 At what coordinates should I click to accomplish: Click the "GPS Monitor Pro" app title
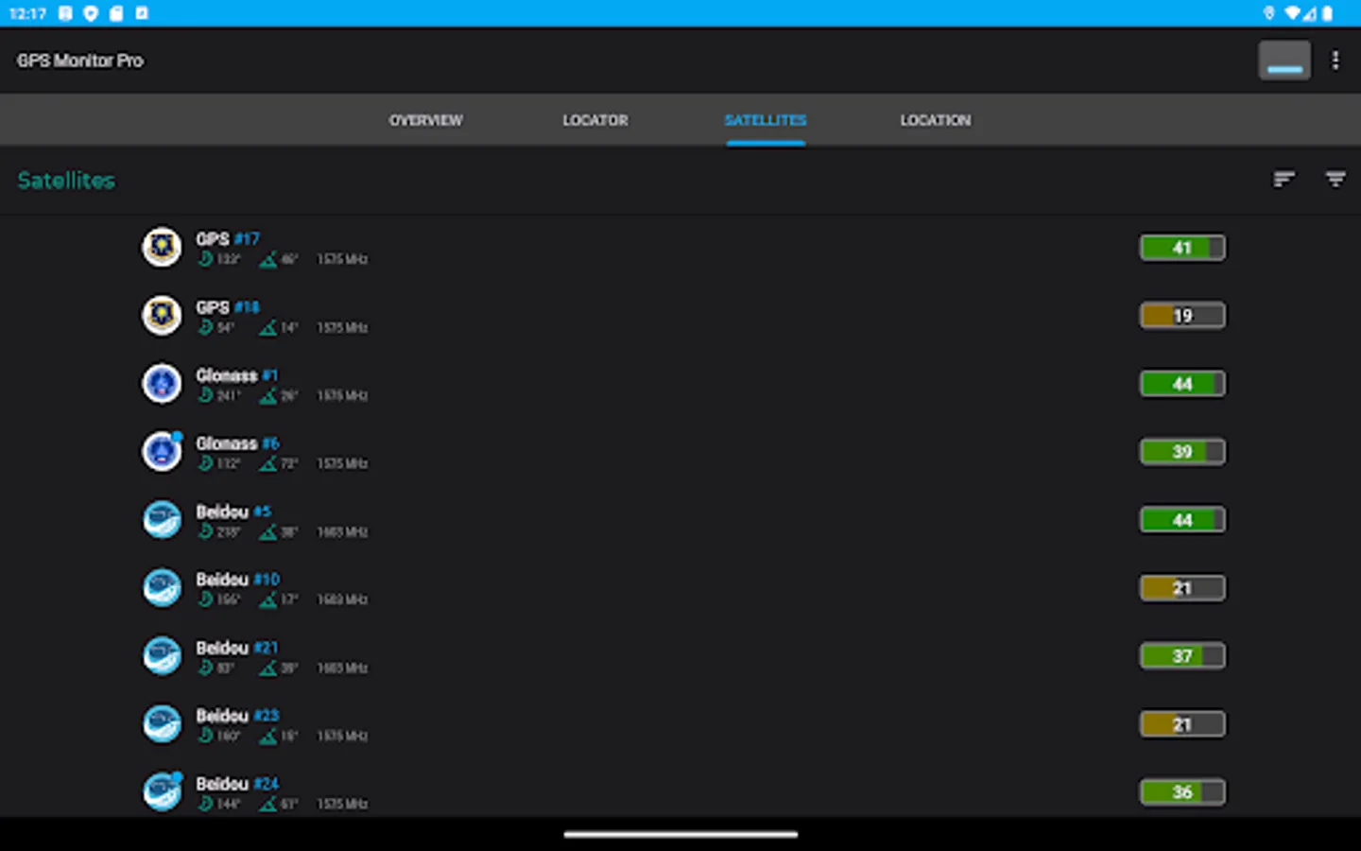[x=80, y=61]
